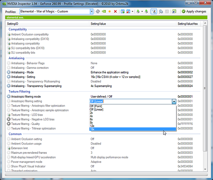Click gear icon beside Anisotropic filtering mode

click(x=9, y=97)
